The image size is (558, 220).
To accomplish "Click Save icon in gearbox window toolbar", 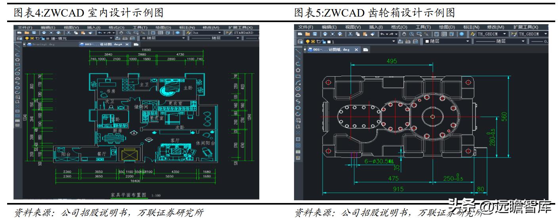I will click(315, 34).
